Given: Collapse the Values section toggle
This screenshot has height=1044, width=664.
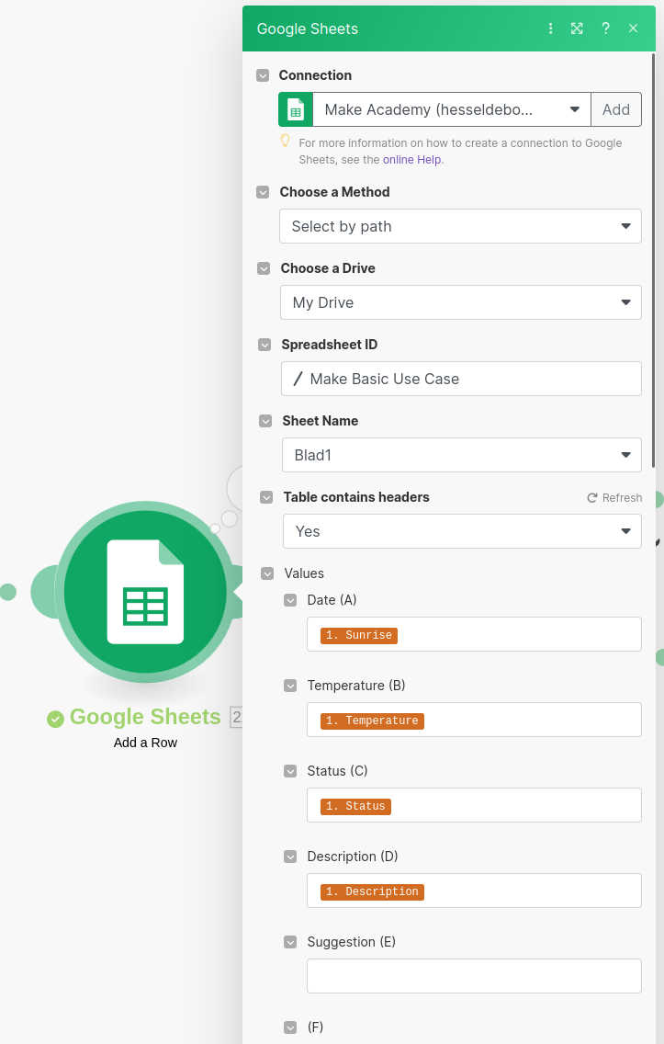Looking at the screenshot, I should point(267,573).
